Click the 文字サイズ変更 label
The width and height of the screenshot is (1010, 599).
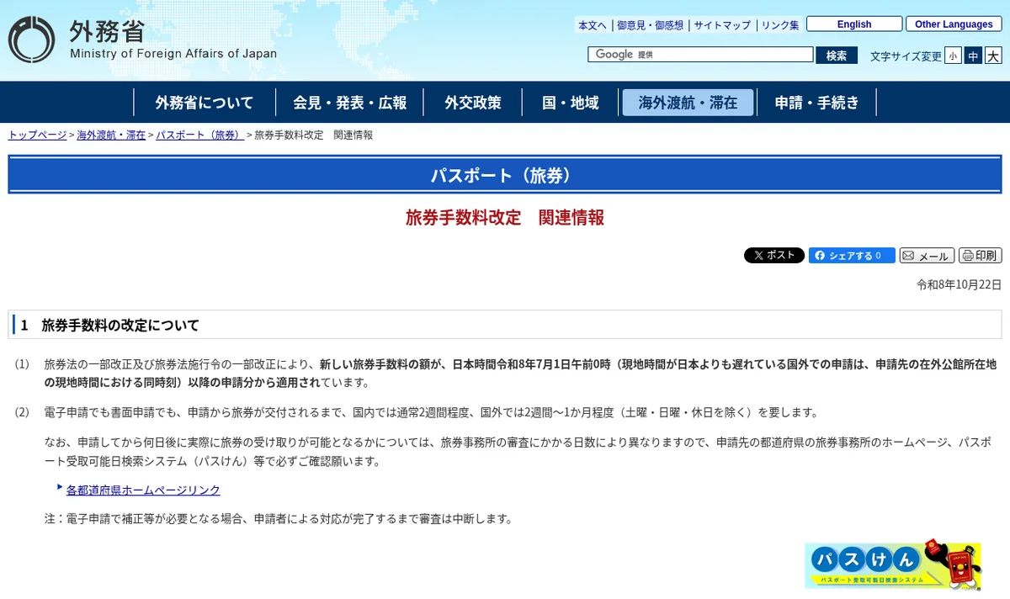[906, 56]
